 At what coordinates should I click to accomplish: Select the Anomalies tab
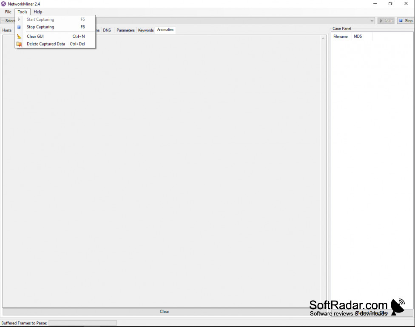pos(165,30)
